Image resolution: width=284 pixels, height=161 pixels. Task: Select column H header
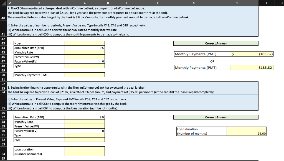coord(237,3)
